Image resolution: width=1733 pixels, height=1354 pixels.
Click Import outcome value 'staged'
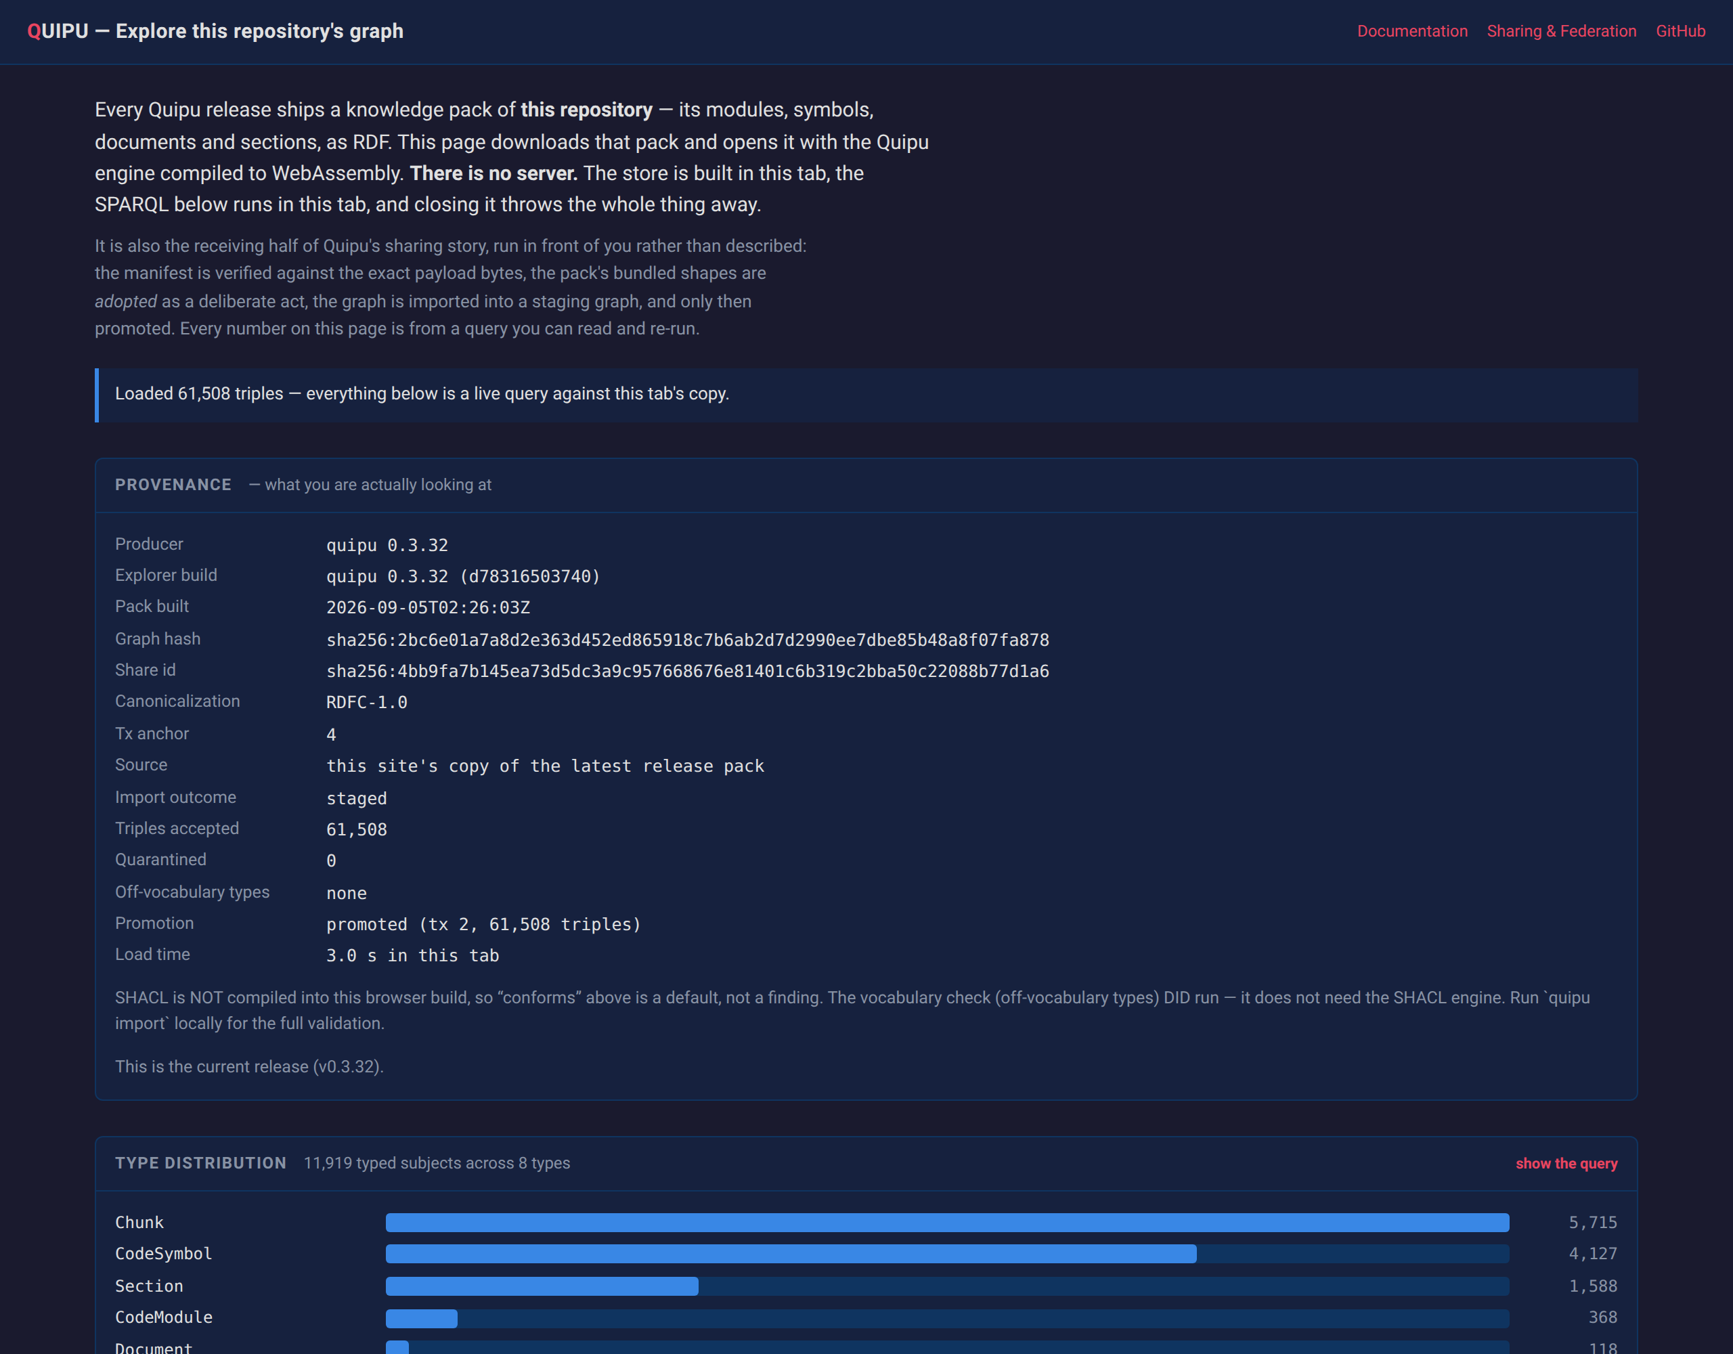(x=356, y=798)
